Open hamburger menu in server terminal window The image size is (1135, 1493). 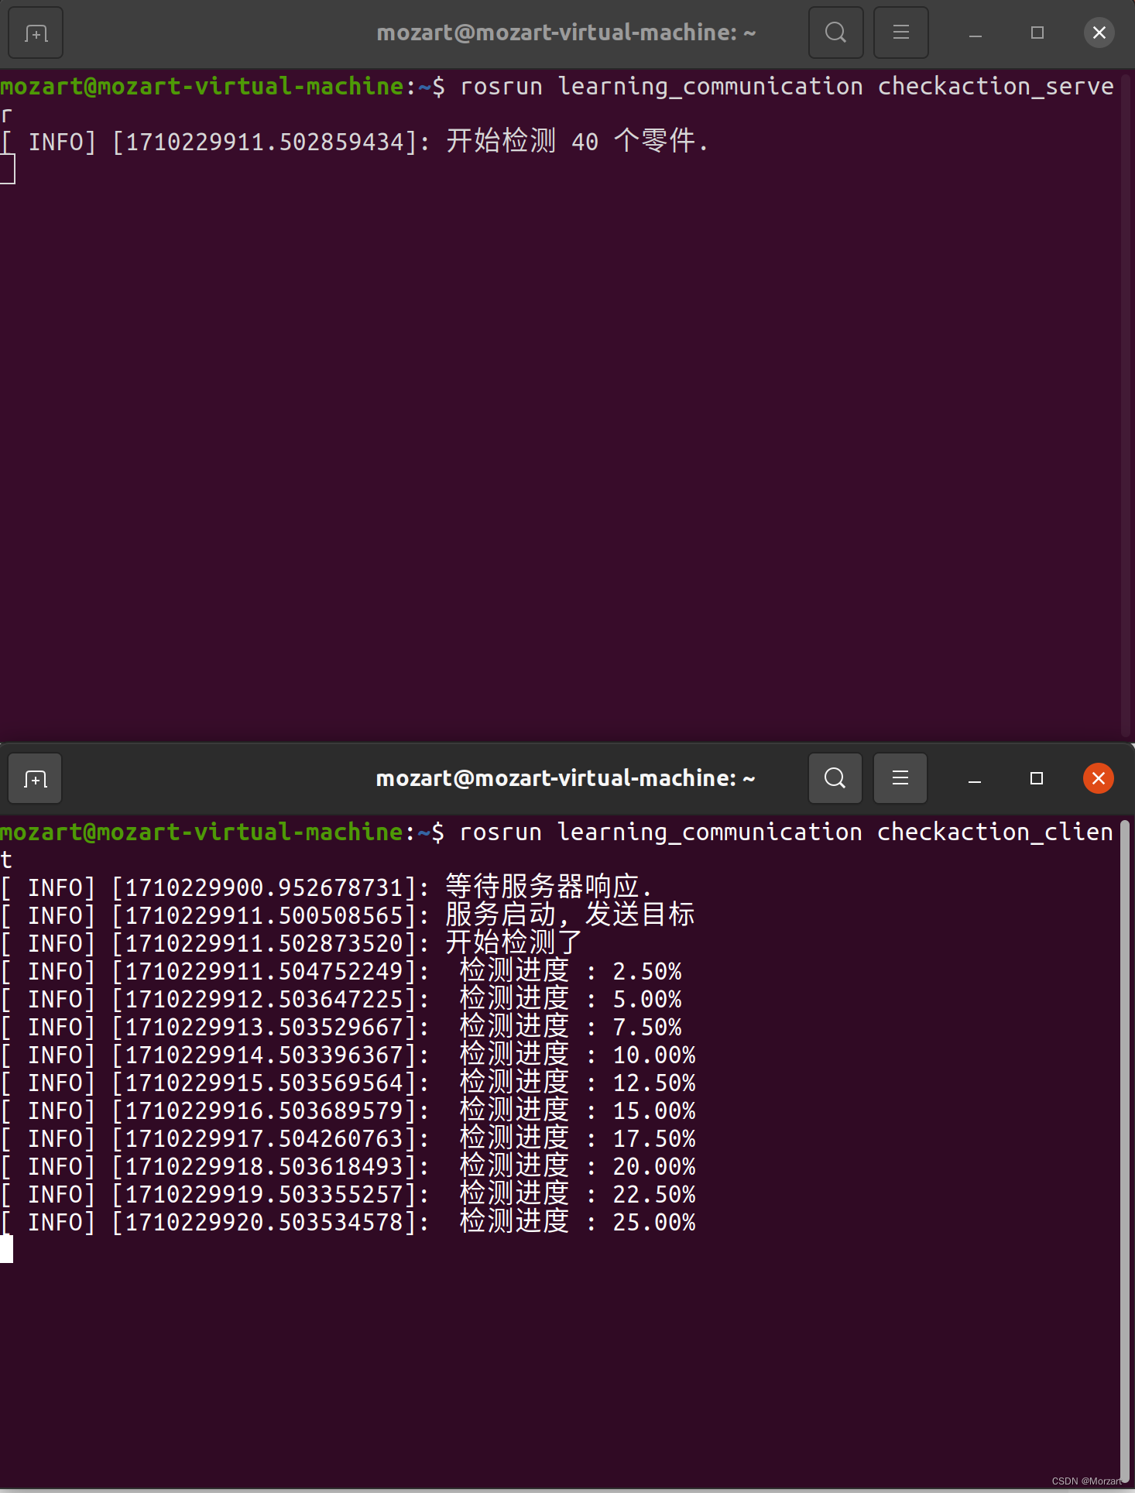pos(900,33)
